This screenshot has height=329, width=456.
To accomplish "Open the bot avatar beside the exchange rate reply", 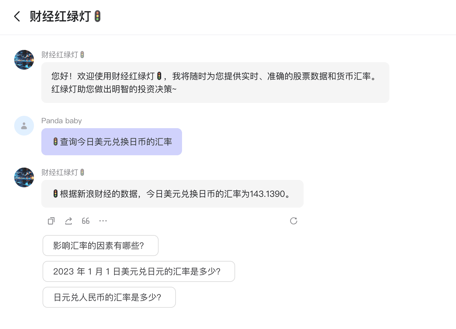I will point(24,177).
